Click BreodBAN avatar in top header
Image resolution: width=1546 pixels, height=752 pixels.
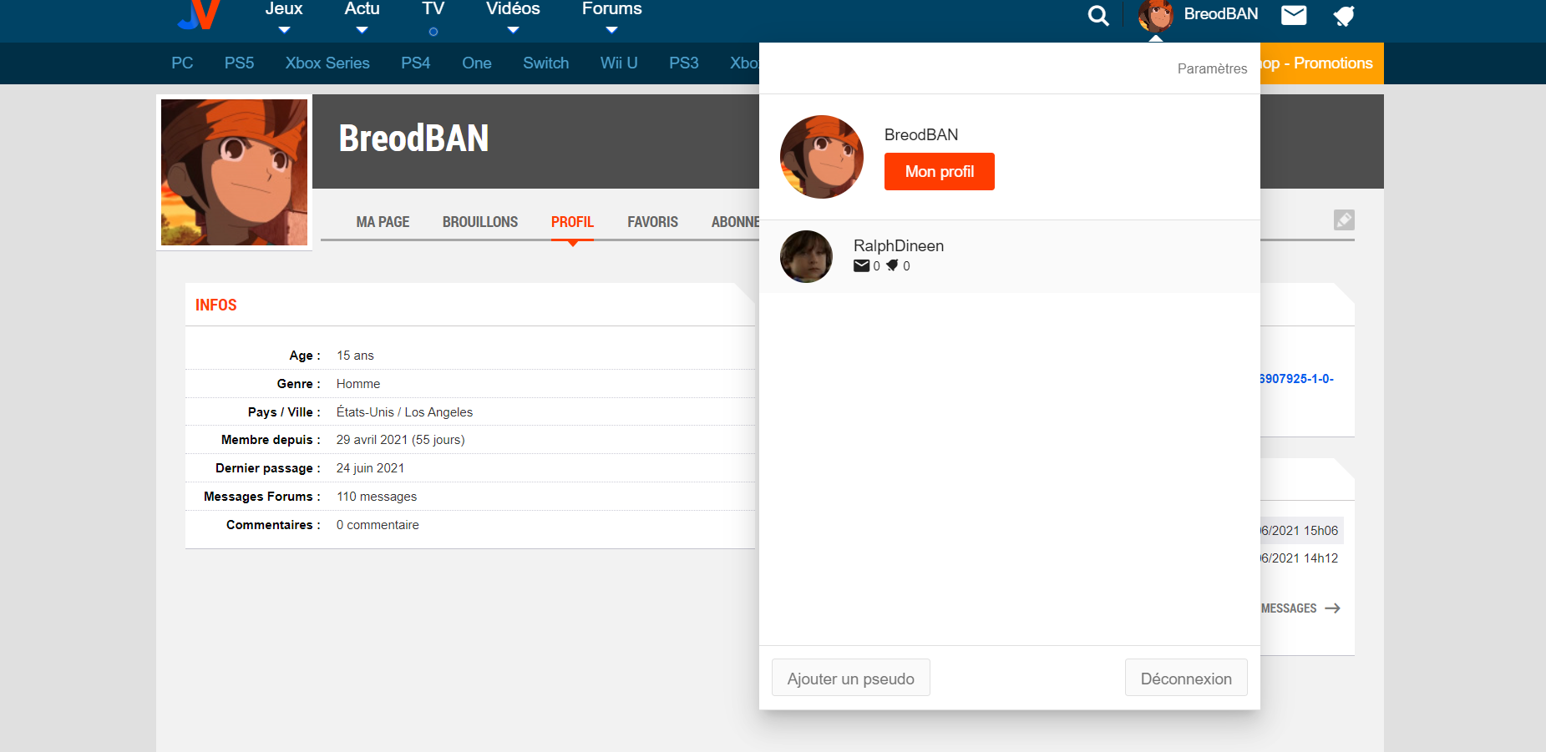pyautogui.click(x=1156, y=16)
